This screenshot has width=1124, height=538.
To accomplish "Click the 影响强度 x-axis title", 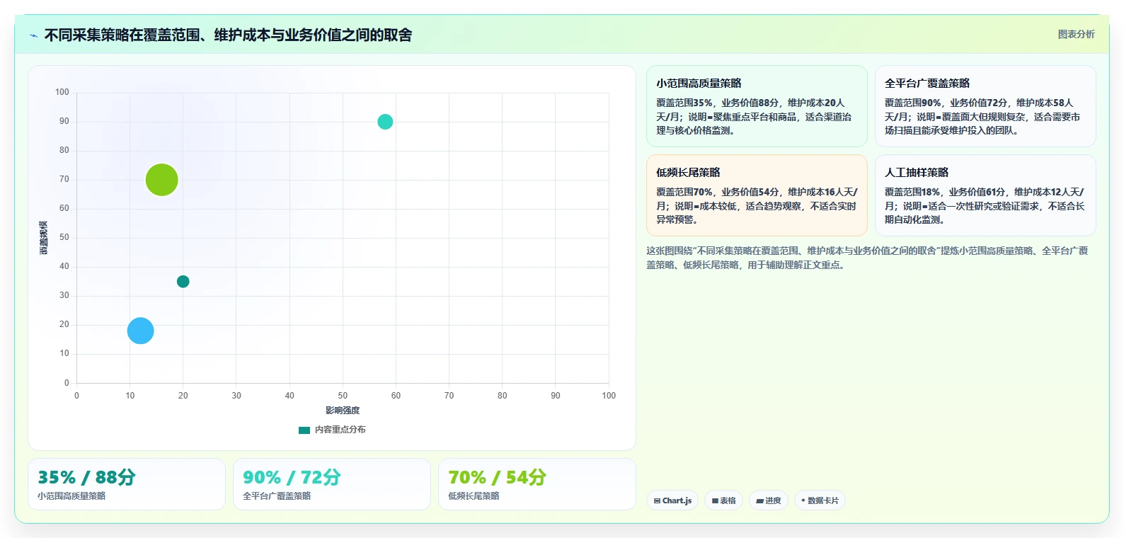I will [x=343, y=411].
